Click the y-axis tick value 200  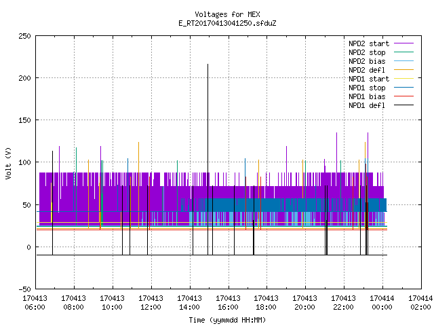pyautogui.click(x=24, y=78)
